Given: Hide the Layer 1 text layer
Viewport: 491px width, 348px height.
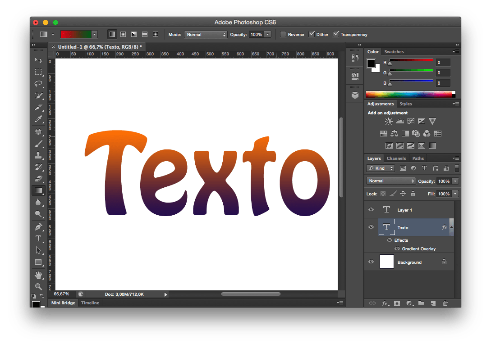Looking at the screenshot, I should point(371,209).
